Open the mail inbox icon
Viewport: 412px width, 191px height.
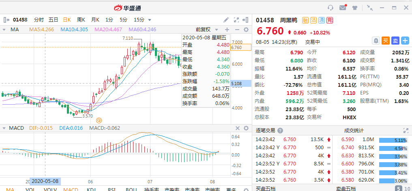tap(343, 8)
